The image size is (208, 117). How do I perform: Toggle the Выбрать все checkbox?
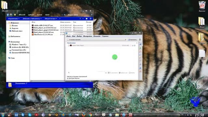pyautogui.click(x=120, y=73)
